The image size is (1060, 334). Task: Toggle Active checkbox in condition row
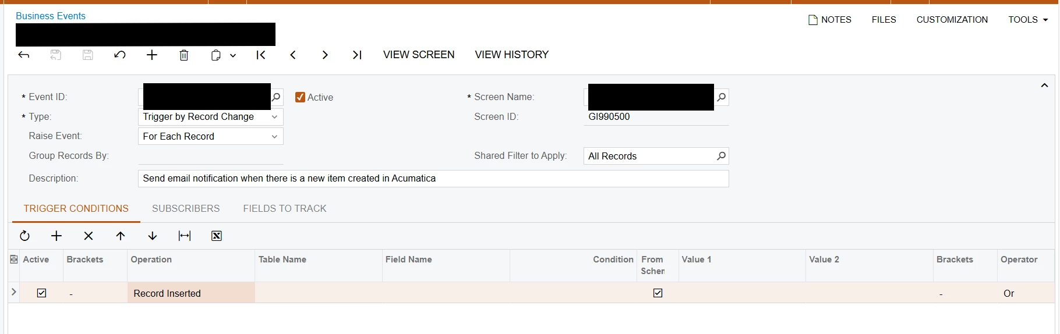coord(41,293)
